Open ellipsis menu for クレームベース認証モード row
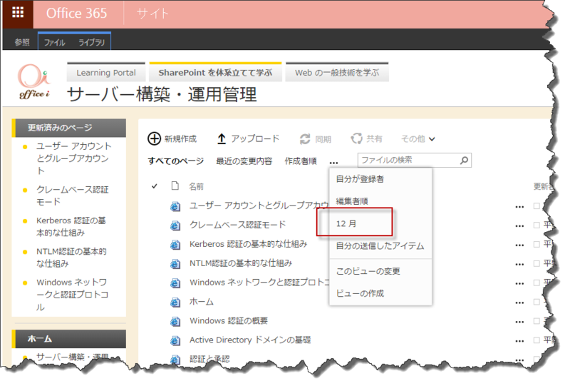This screenshot has height=386, width=570. pyautogui.click(x=519, y=226)
